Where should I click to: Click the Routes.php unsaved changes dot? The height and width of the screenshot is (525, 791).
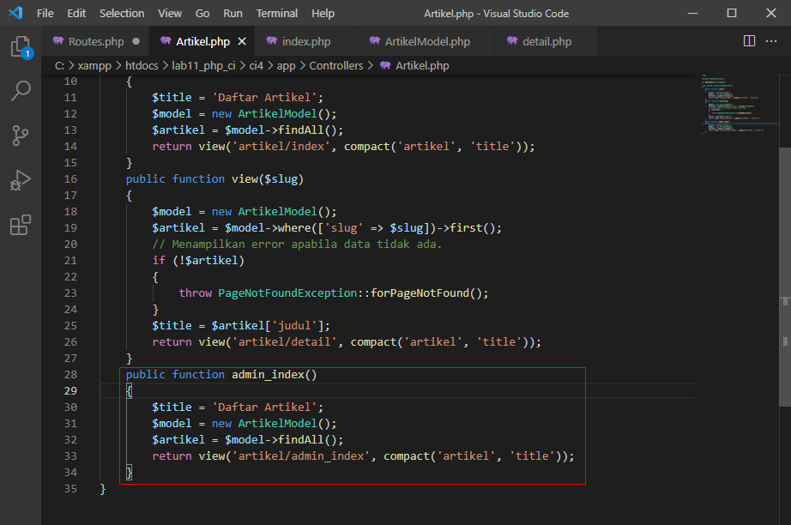pyautogui.click(x=136, y=40)
